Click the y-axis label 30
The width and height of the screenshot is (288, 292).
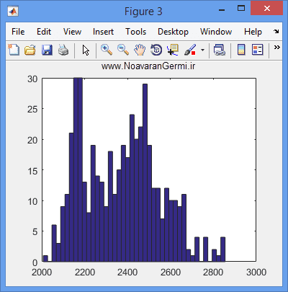(32, 79)
